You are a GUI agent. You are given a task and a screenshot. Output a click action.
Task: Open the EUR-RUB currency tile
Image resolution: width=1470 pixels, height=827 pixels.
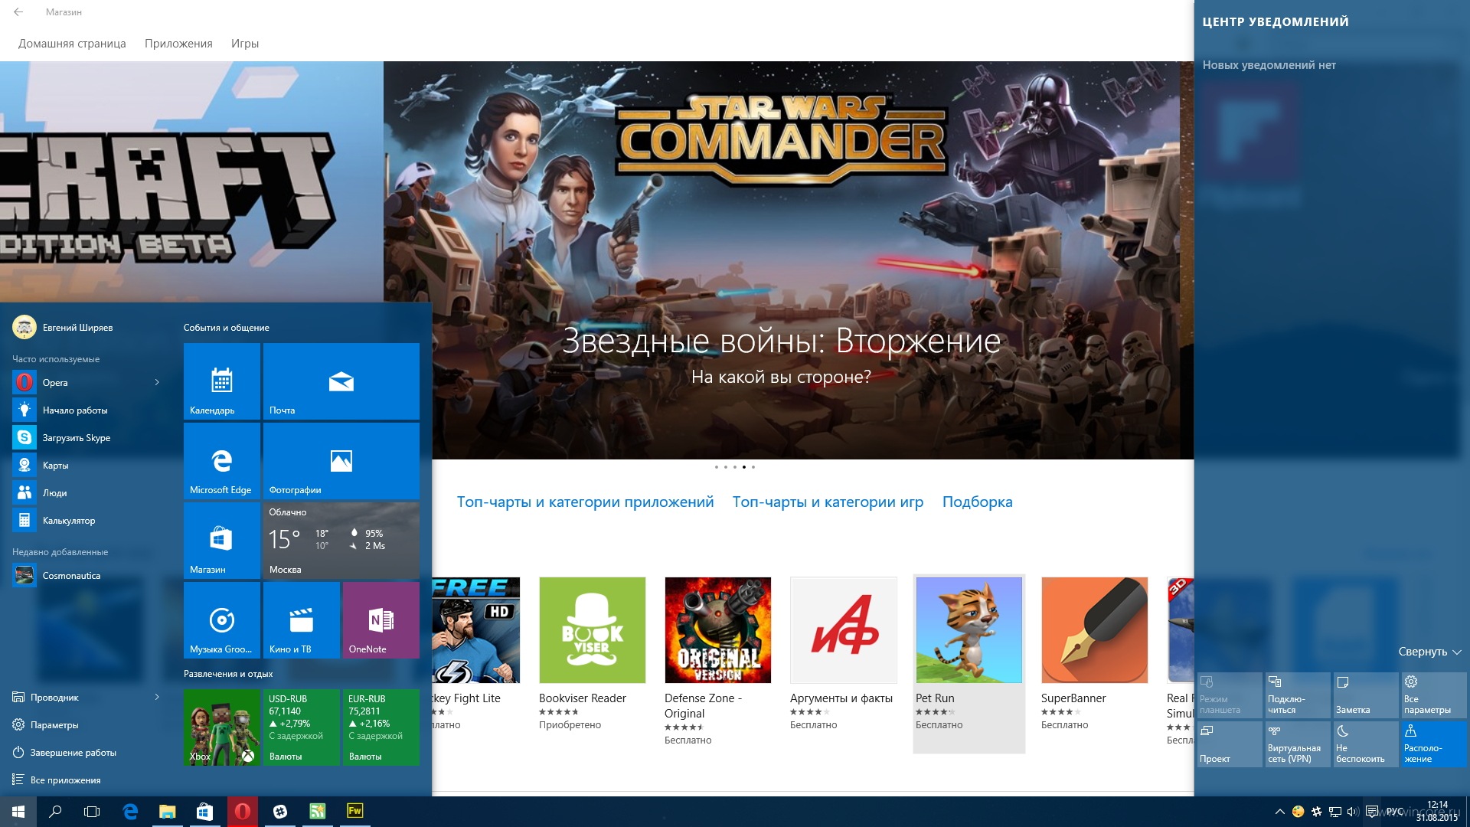pos(381,727)
